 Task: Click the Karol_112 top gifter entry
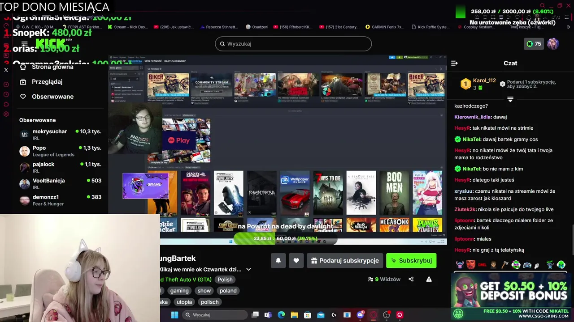coord(478,84)
